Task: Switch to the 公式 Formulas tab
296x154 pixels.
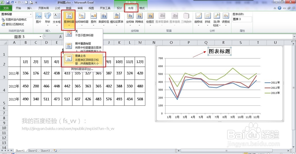Action: pos(57,8)
